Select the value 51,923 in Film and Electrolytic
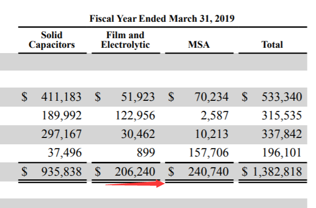316x208 pixels. 138,97
